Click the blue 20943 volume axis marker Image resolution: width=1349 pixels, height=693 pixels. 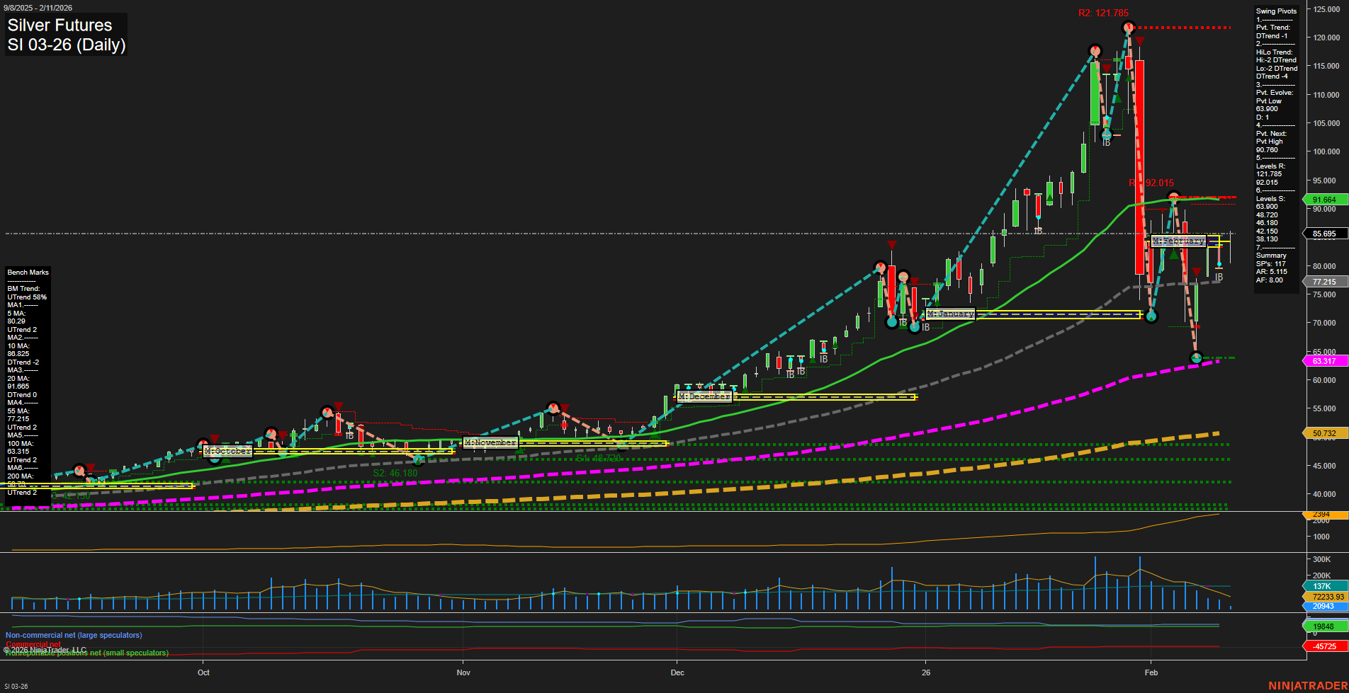(1323, 607)
